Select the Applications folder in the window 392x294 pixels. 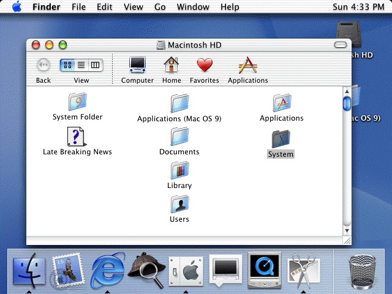click(x=282, y=103)
